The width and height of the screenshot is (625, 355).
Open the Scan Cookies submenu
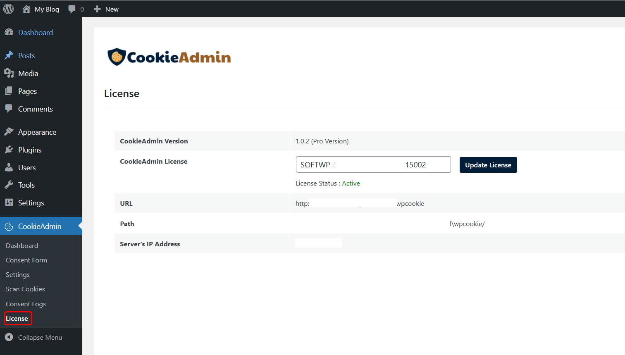click(x=25, y=289)
